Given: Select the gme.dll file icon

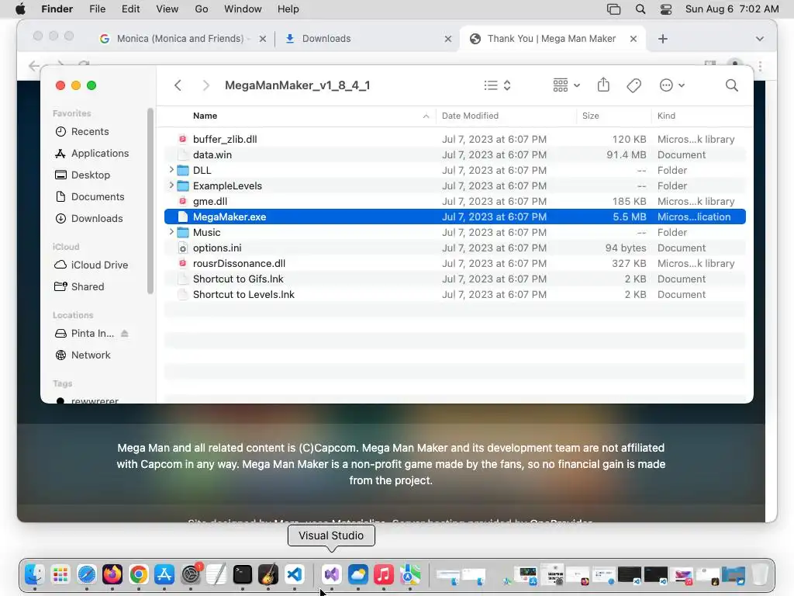Looking at the screenshot, I should 183,201.
